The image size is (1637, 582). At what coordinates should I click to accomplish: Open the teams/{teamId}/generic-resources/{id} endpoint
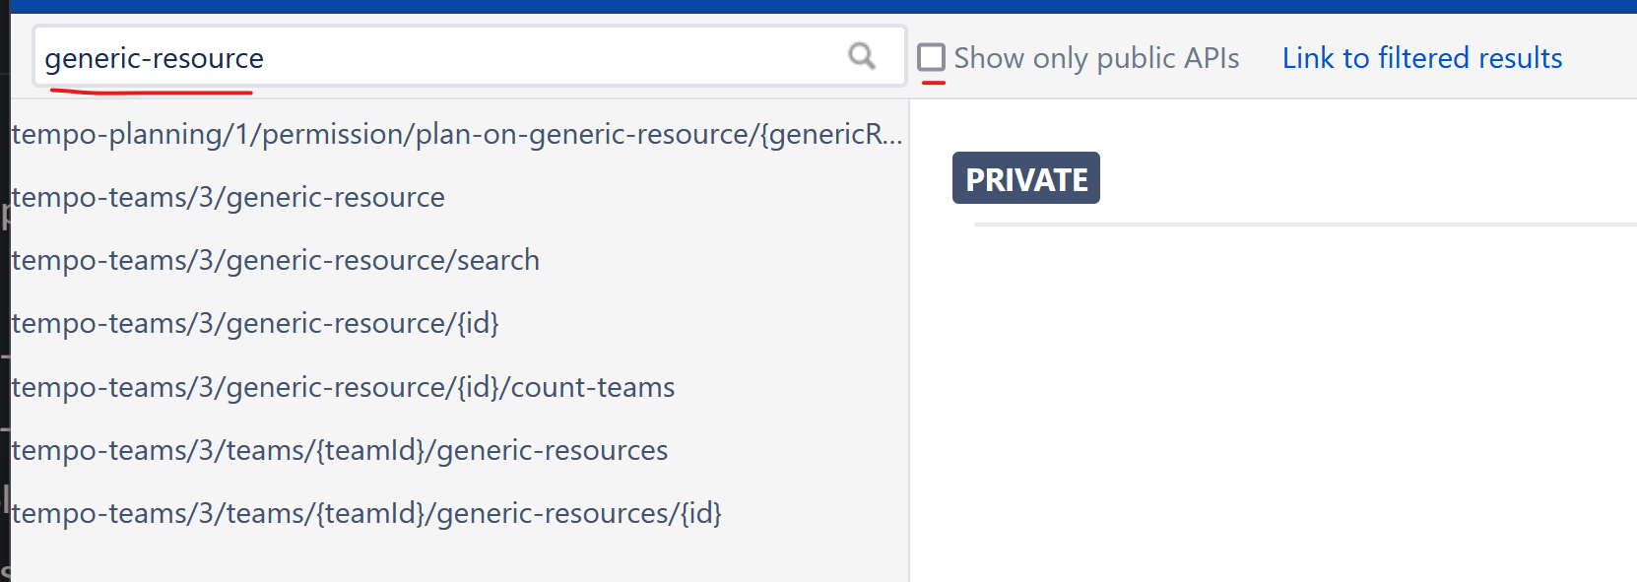click(x=366, y=513)
